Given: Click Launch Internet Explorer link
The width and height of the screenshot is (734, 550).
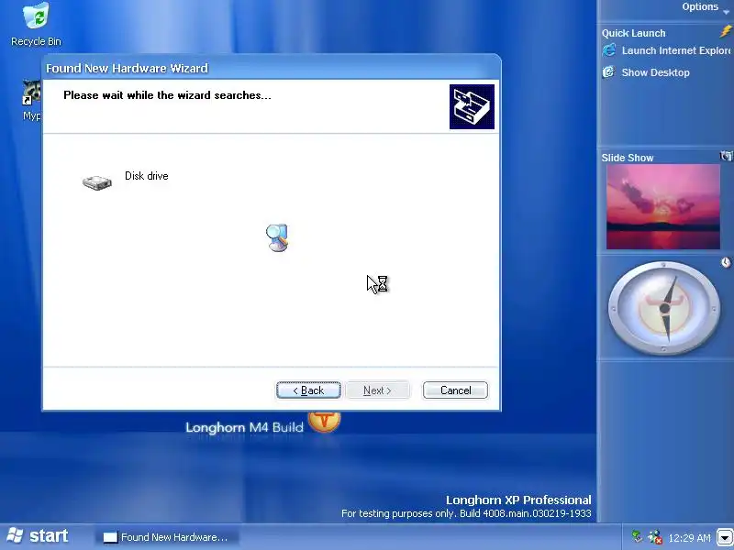Looking at the screenshot, I should click(676, 50).
